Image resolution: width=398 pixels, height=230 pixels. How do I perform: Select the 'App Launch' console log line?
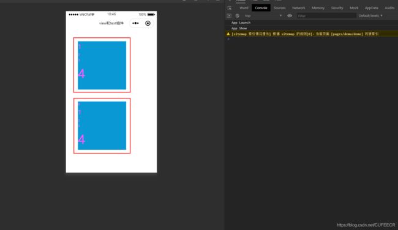click(241, 23)
